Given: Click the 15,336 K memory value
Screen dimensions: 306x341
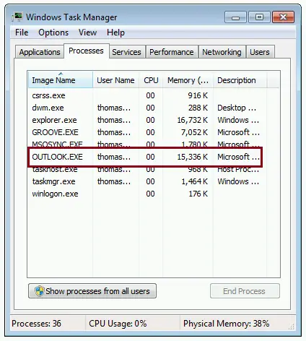Looking at the screenshot, I should [193, 157].
